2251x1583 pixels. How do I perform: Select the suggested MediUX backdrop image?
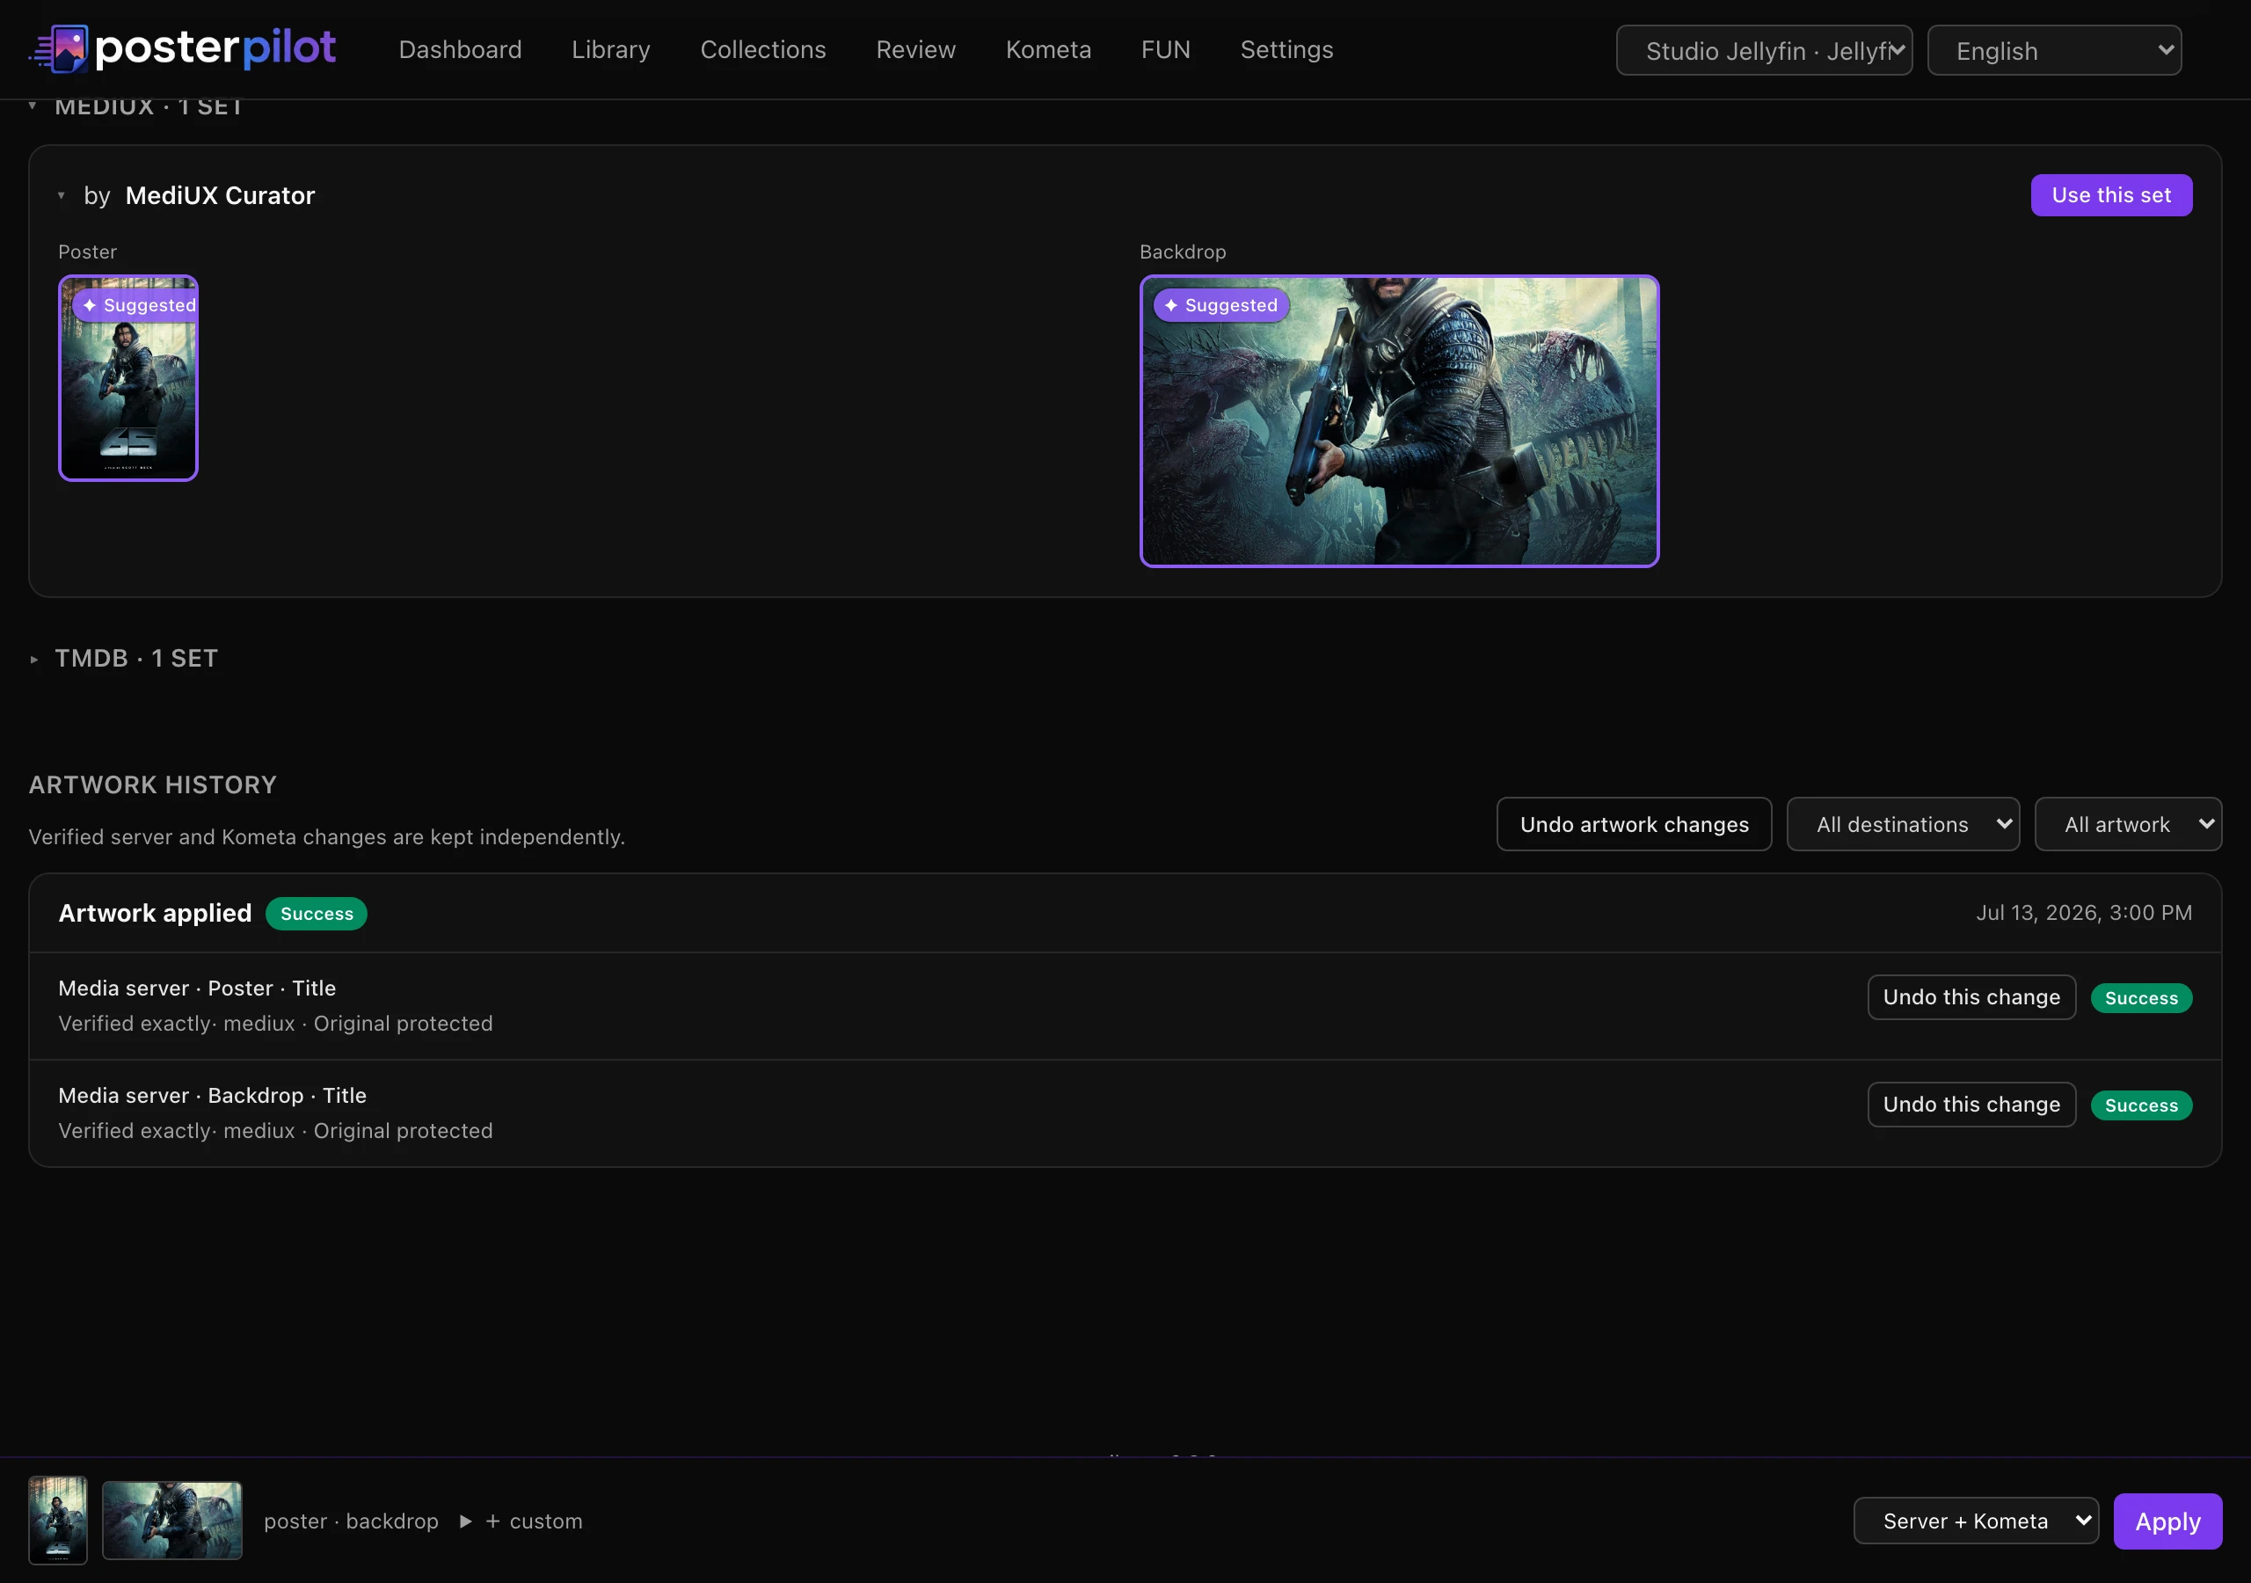click(x=1399, y=420)
